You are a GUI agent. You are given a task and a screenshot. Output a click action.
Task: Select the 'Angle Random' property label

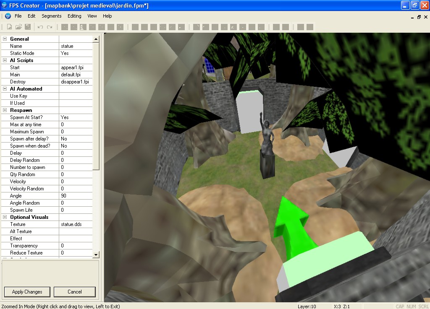point(25,203)
